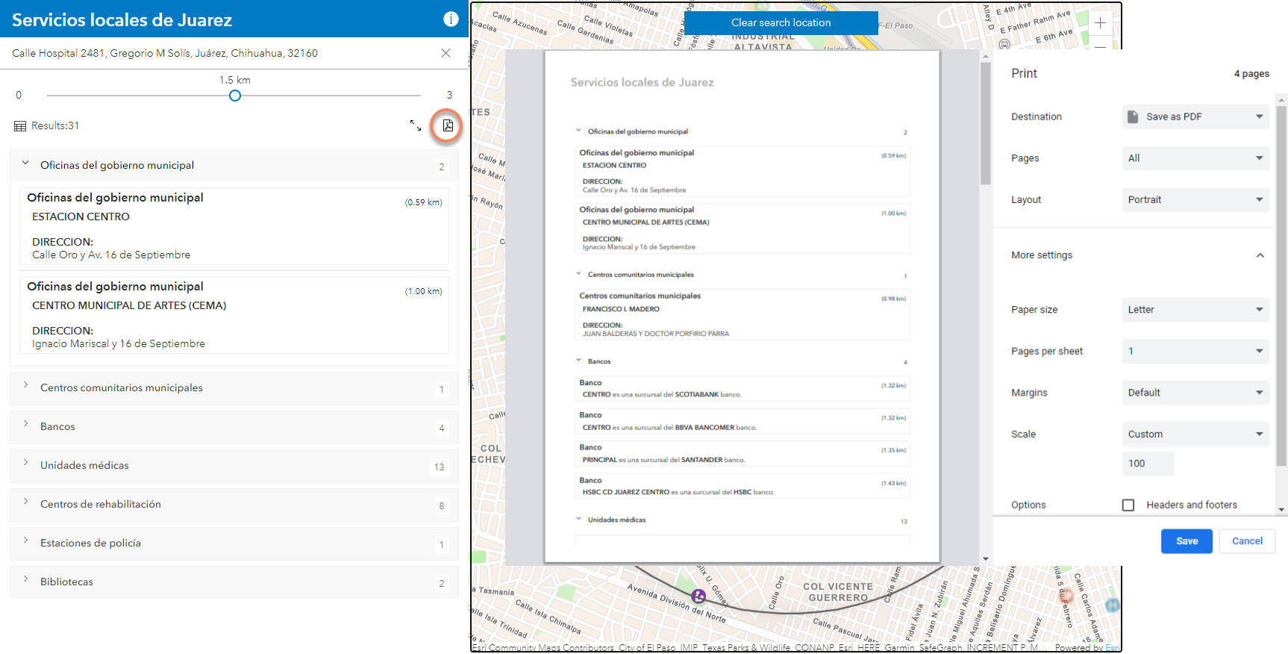Image resolution: width=1288 pixels, height=654 pixels.
Task: Open the Layout dropdown set to Portrait
Action: 1195,199
